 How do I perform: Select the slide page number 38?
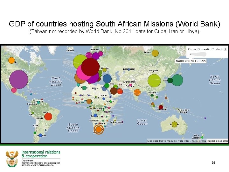pyautogui.click(x=213, y=162)
